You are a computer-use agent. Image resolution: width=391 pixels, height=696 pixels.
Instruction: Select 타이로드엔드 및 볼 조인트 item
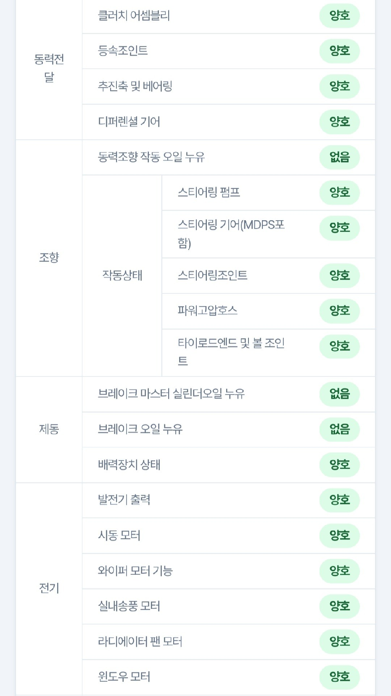(231, 352)
